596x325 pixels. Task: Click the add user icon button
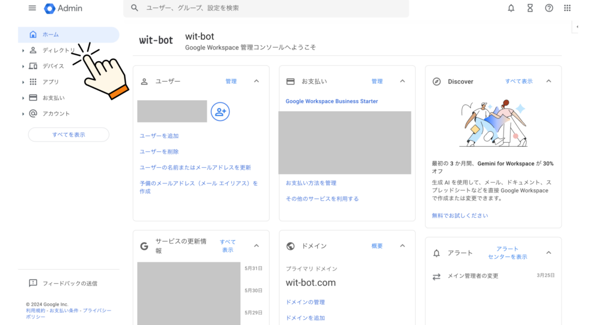(x=220, y=112)
